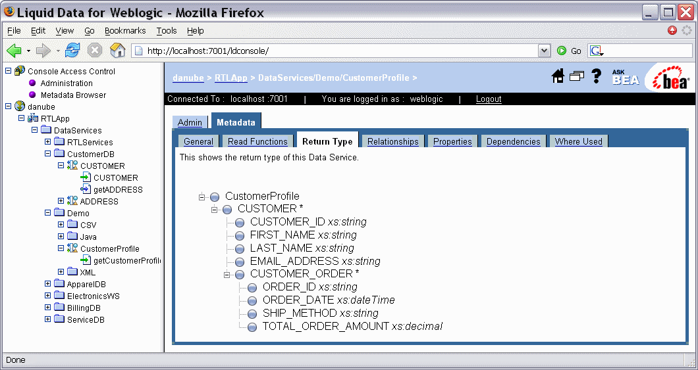
Task: Click the getCustomerProfile function icon
Action: 86,260
